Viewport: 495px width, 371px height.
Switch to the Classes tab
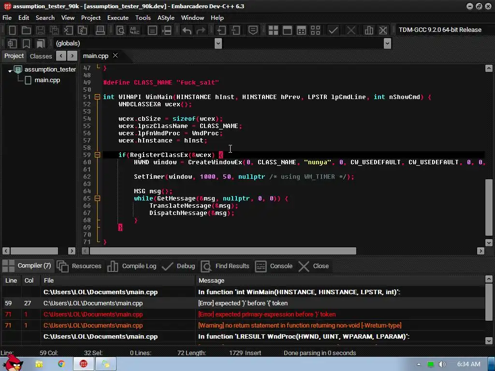coord(41,56)
